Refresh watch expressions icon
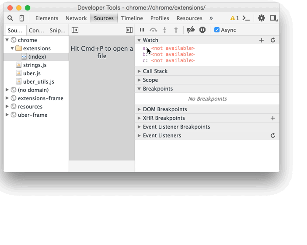307x245 pixels. [x=273, y=40]
